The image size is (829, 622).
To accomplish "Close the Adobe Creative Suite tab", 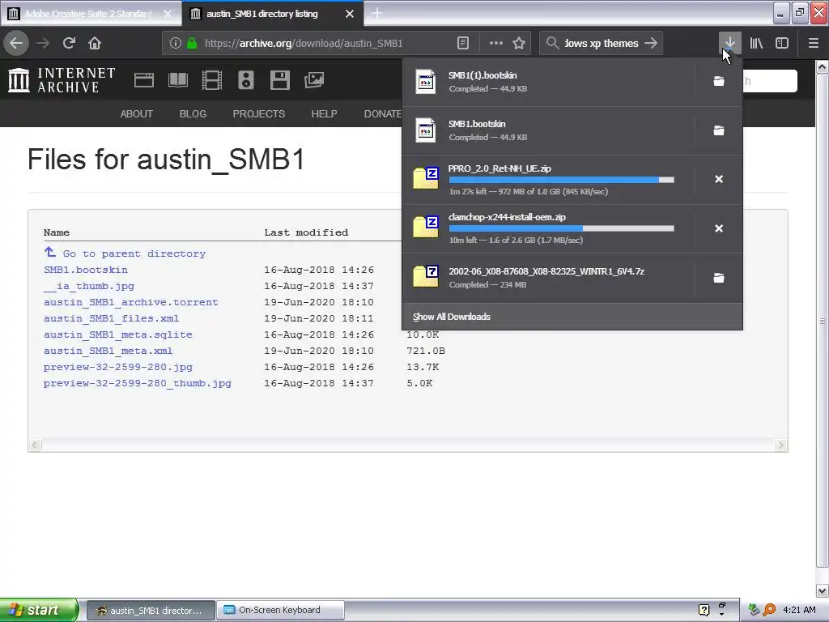I will 168,14.
